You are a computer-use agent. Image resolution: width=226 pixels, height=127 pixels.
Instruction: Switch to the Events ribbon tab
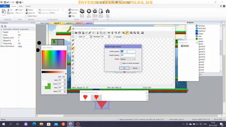point(28,6)
